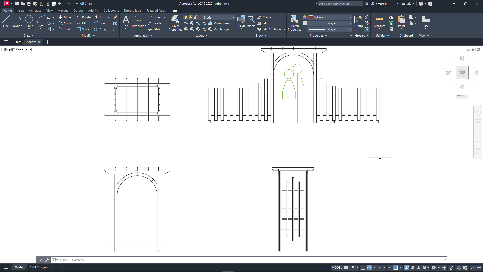Screen dimensions: 483x272
Task: Click the Mirror tool
Action: 84,23
